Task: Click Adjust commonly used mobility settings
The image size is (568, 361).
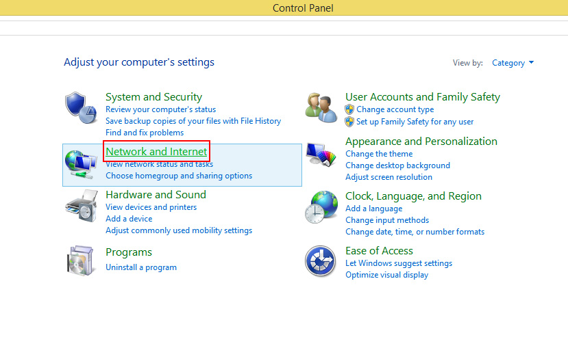Action: tap(179, 230)
